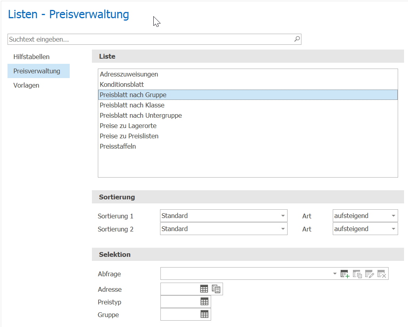Open Art dropdown for Sortierung 1

393,216
